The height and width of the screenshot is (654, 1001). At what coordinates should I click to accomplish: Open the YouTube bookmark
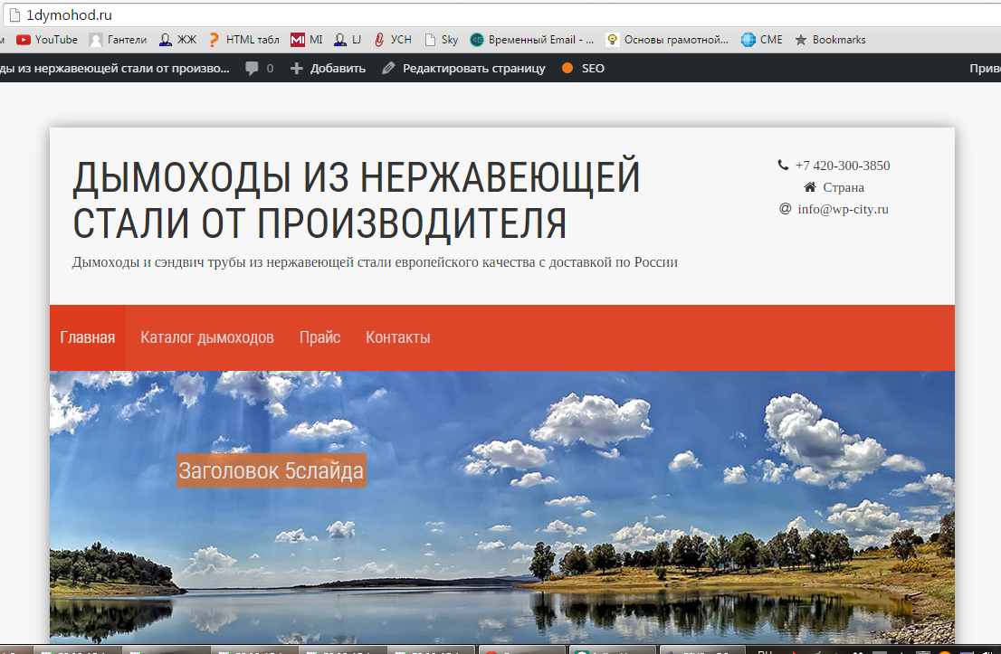(x=47, y=40)
